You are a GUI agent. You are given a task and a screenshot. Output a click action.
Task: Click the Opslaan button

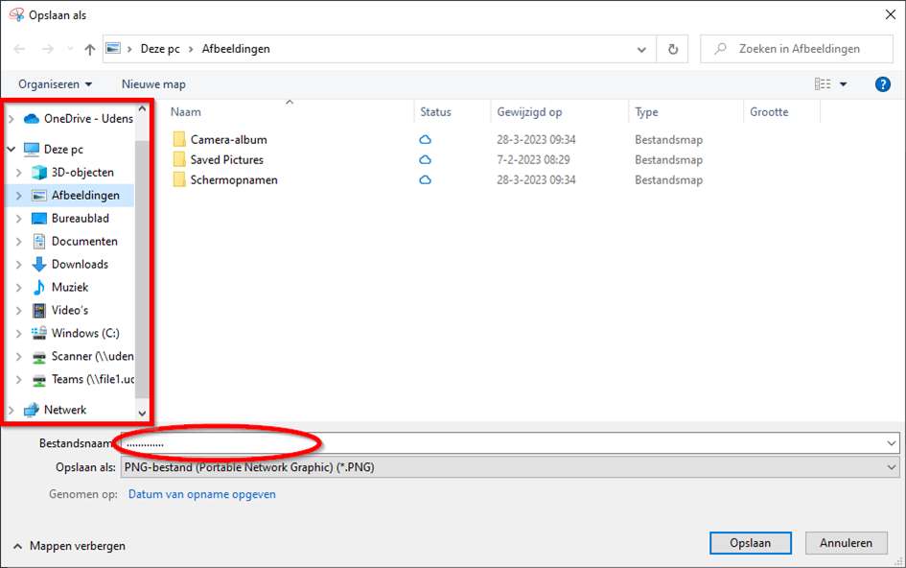[x=750, y=543]
